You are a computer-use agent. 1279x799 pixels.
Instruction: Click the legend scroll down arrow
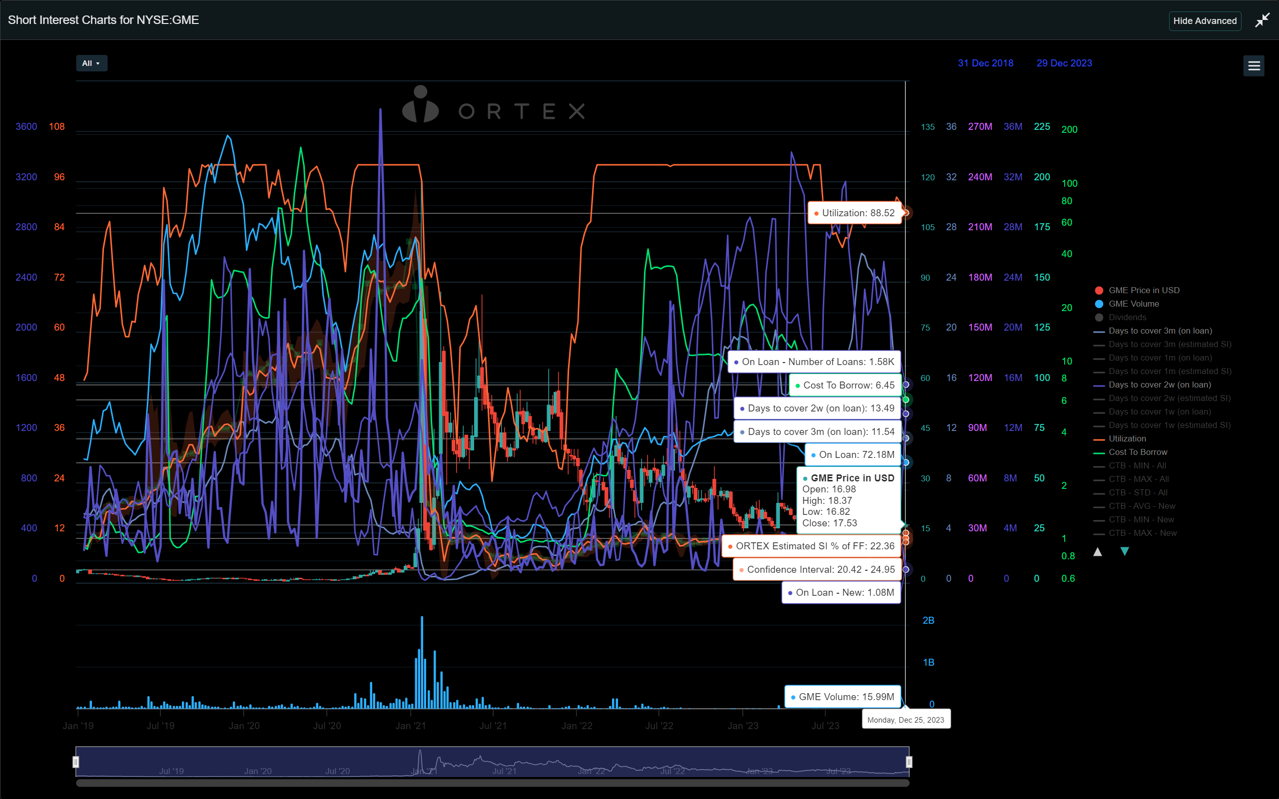click(x=1125, y=552)
